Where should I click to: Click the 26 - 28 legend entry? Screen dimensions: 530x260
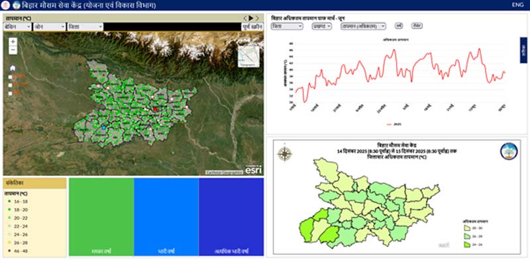click(x=18, y=242)
